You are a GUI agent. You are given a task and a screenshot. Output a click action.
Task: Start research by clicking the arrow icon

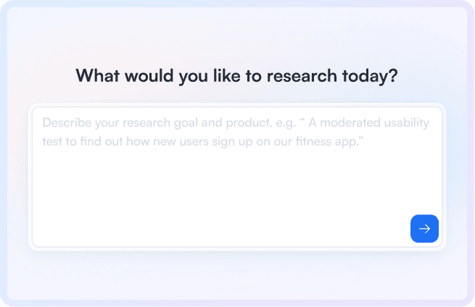[424, 229]
